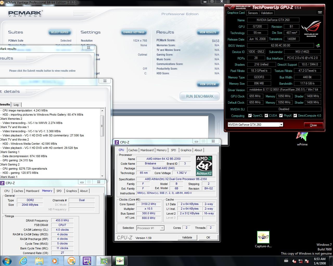333x266 pixels.
Task: Switch to GPU-Z taskbar button
Action: [x=104, y=261]
